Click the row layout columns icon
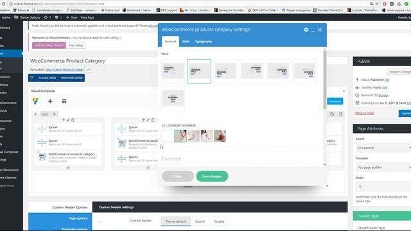This screenshot has height=231, width=411. (44, 114)
